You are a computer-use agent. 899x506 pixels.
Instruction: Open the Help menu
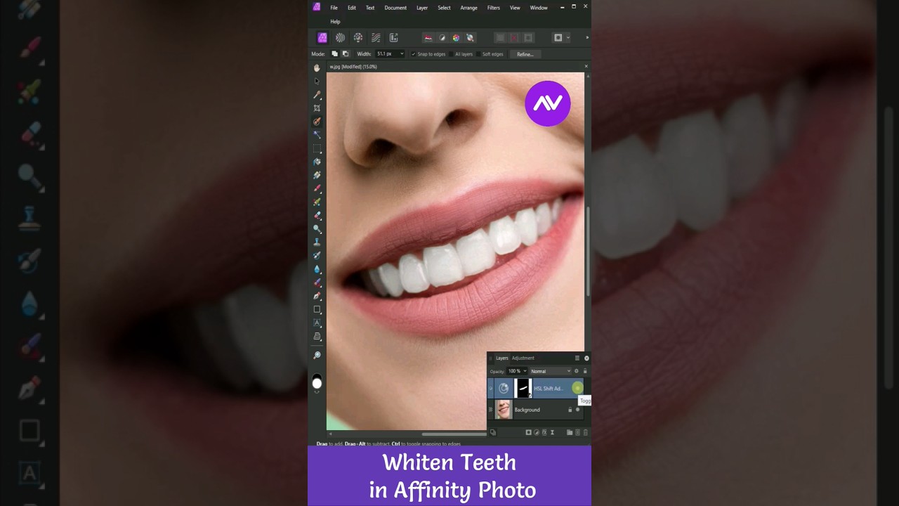335,22
